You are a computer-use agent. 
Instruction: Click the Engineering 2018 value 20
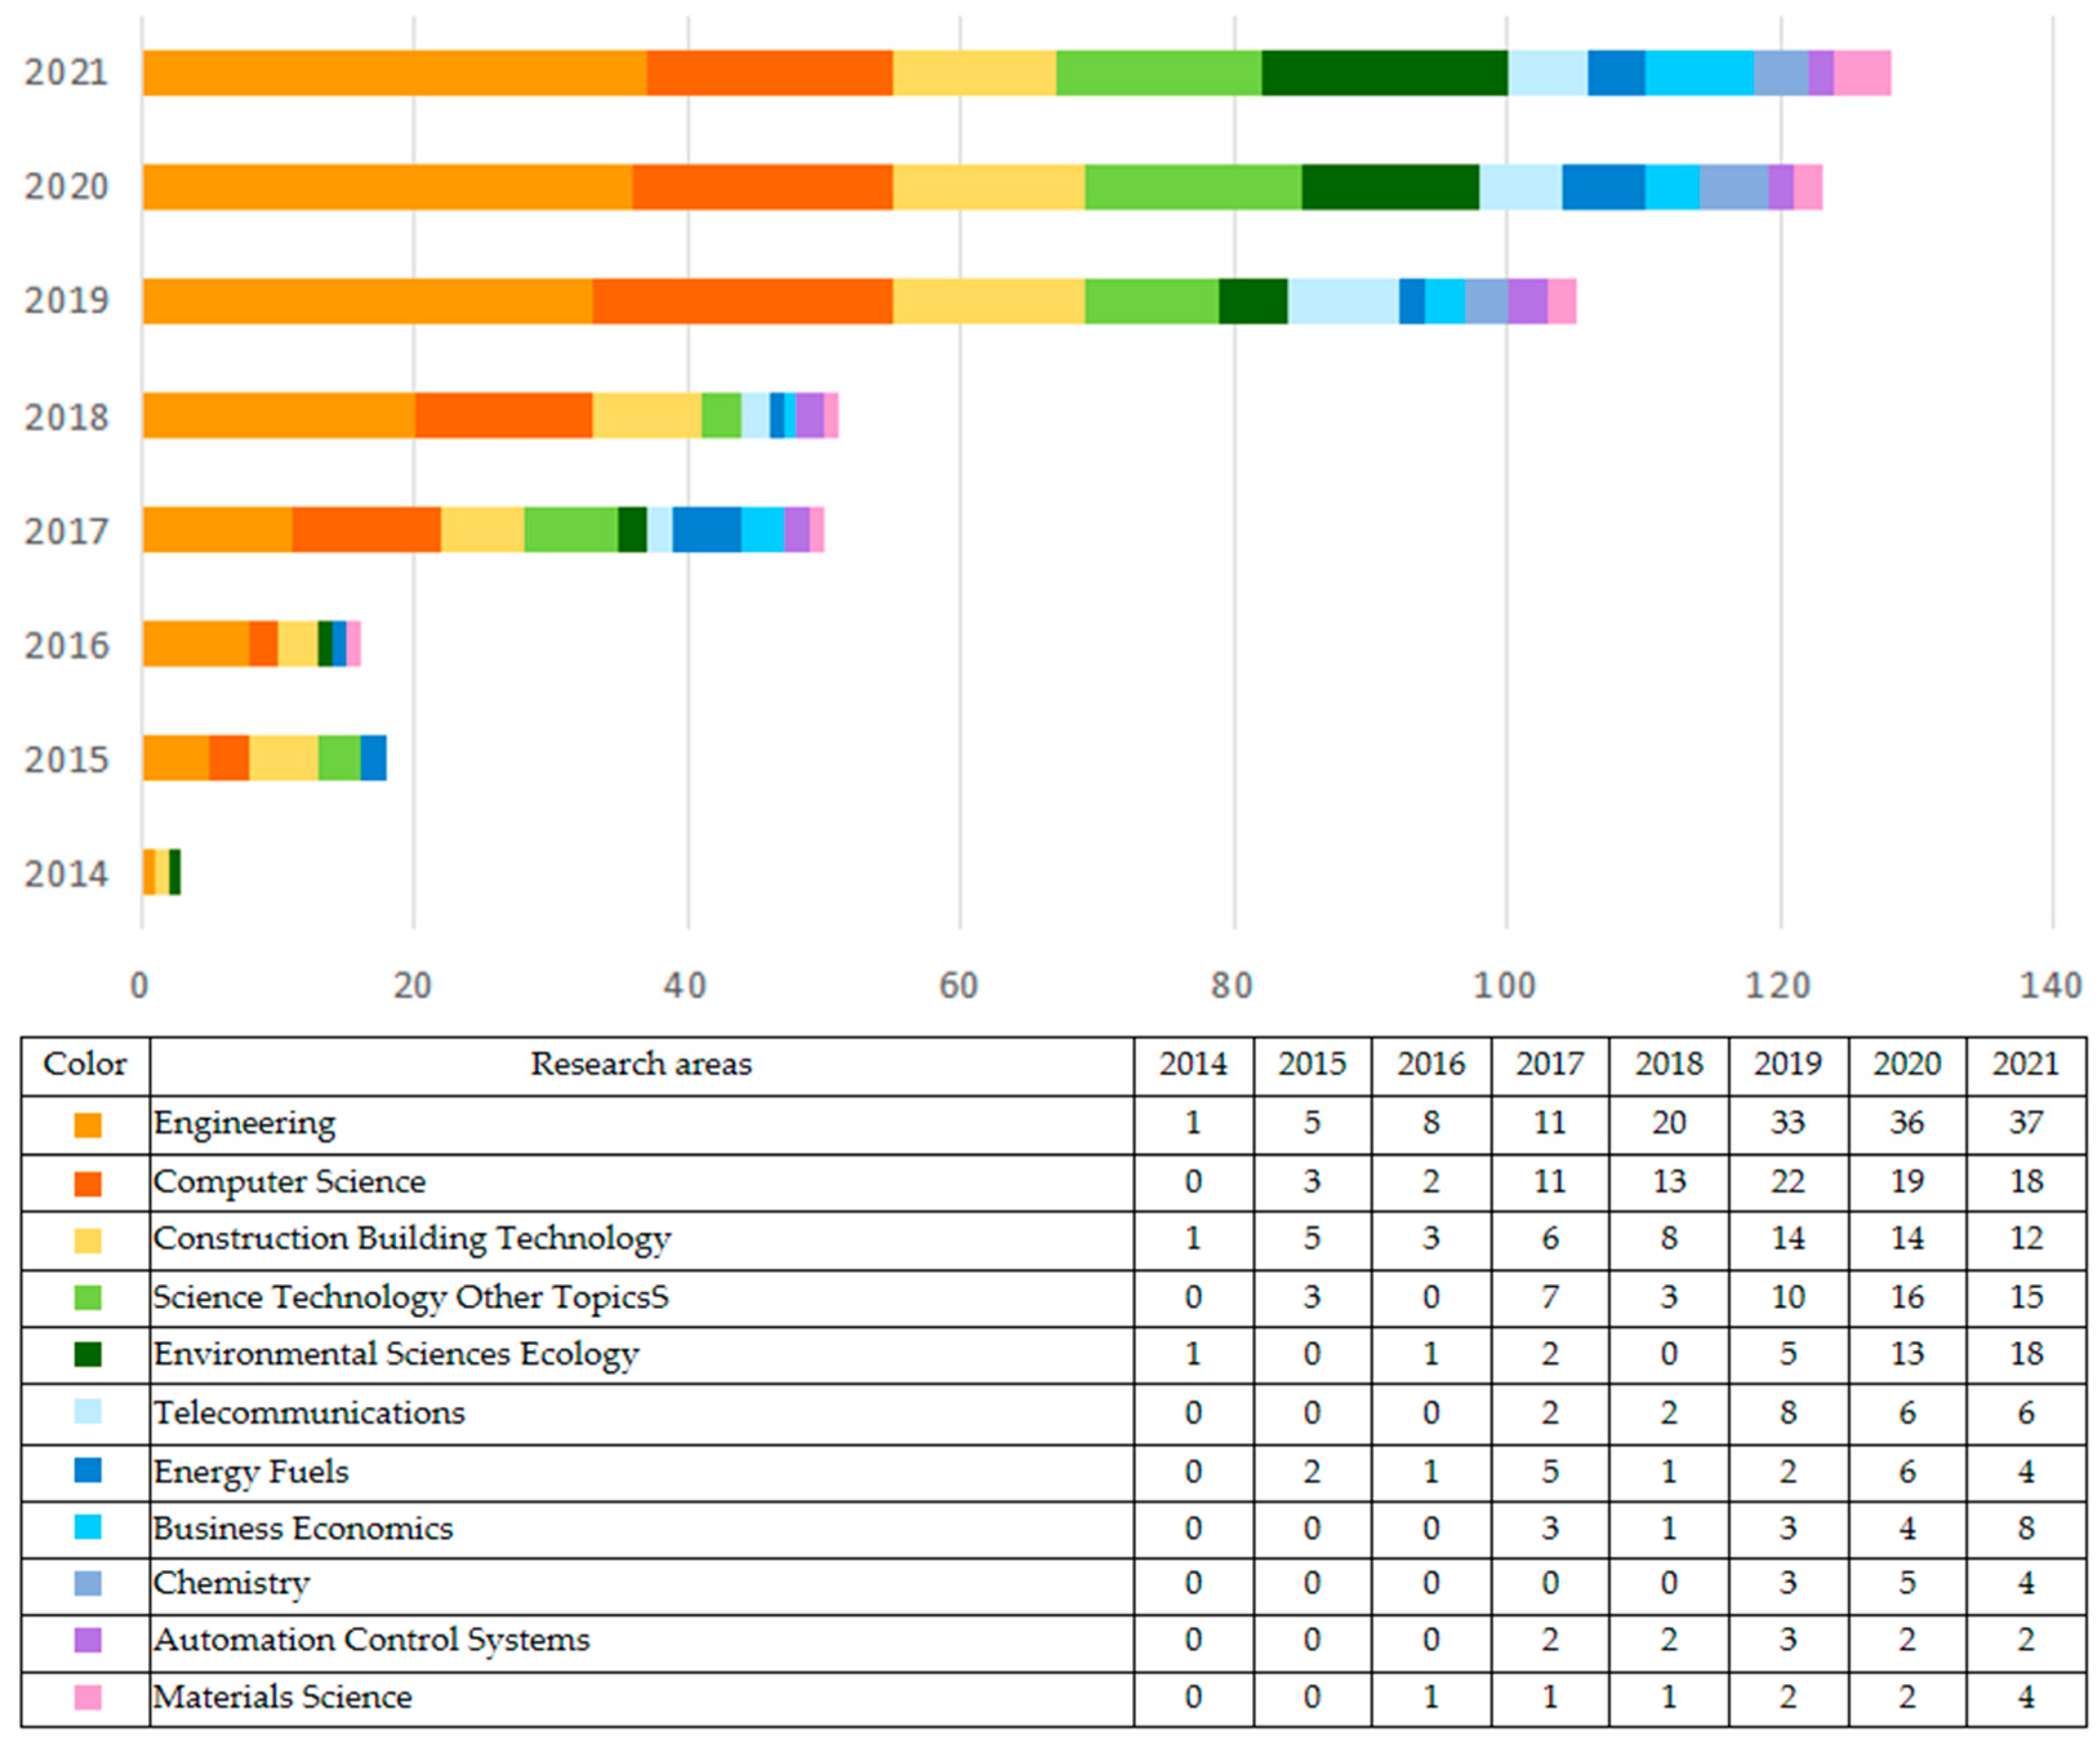click(1669, 1123)
